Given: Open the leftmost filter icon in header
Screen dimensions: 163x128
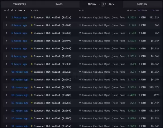Looking at the screenshot, I should [x=5, y=11].
